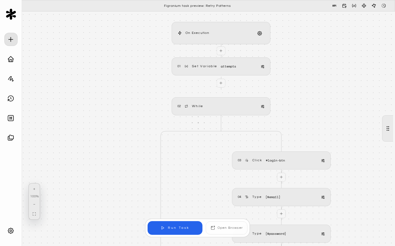Add step after Click #login-btn

pos(281,177)
